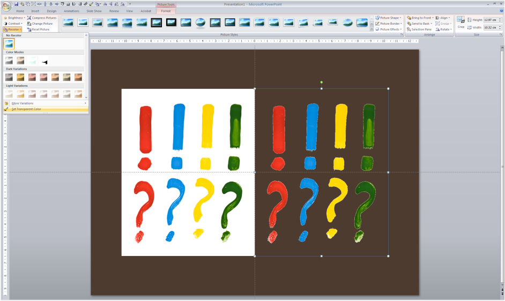Select the No Recolor thumbnail
Screen dimensions: 505x301
coord(9,43)
